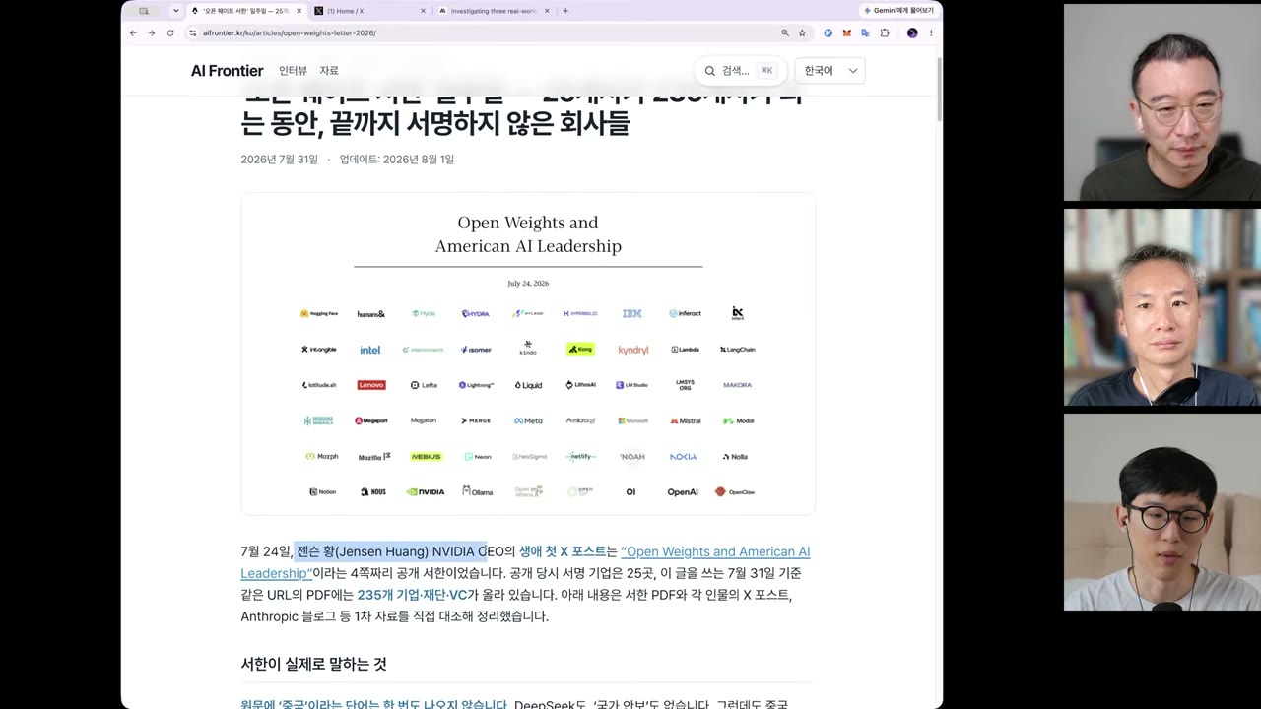Select the bottom webcam tile, man looking down
The image size is (1261, 709).
(x=1162, y=512)
